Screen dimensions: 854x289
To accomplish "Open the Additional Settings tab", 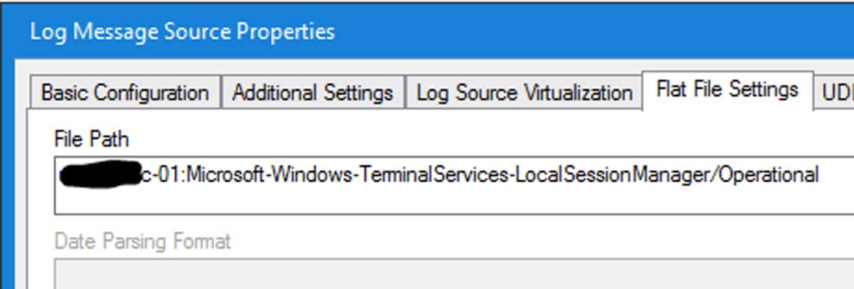I will (x=312, y=93).
